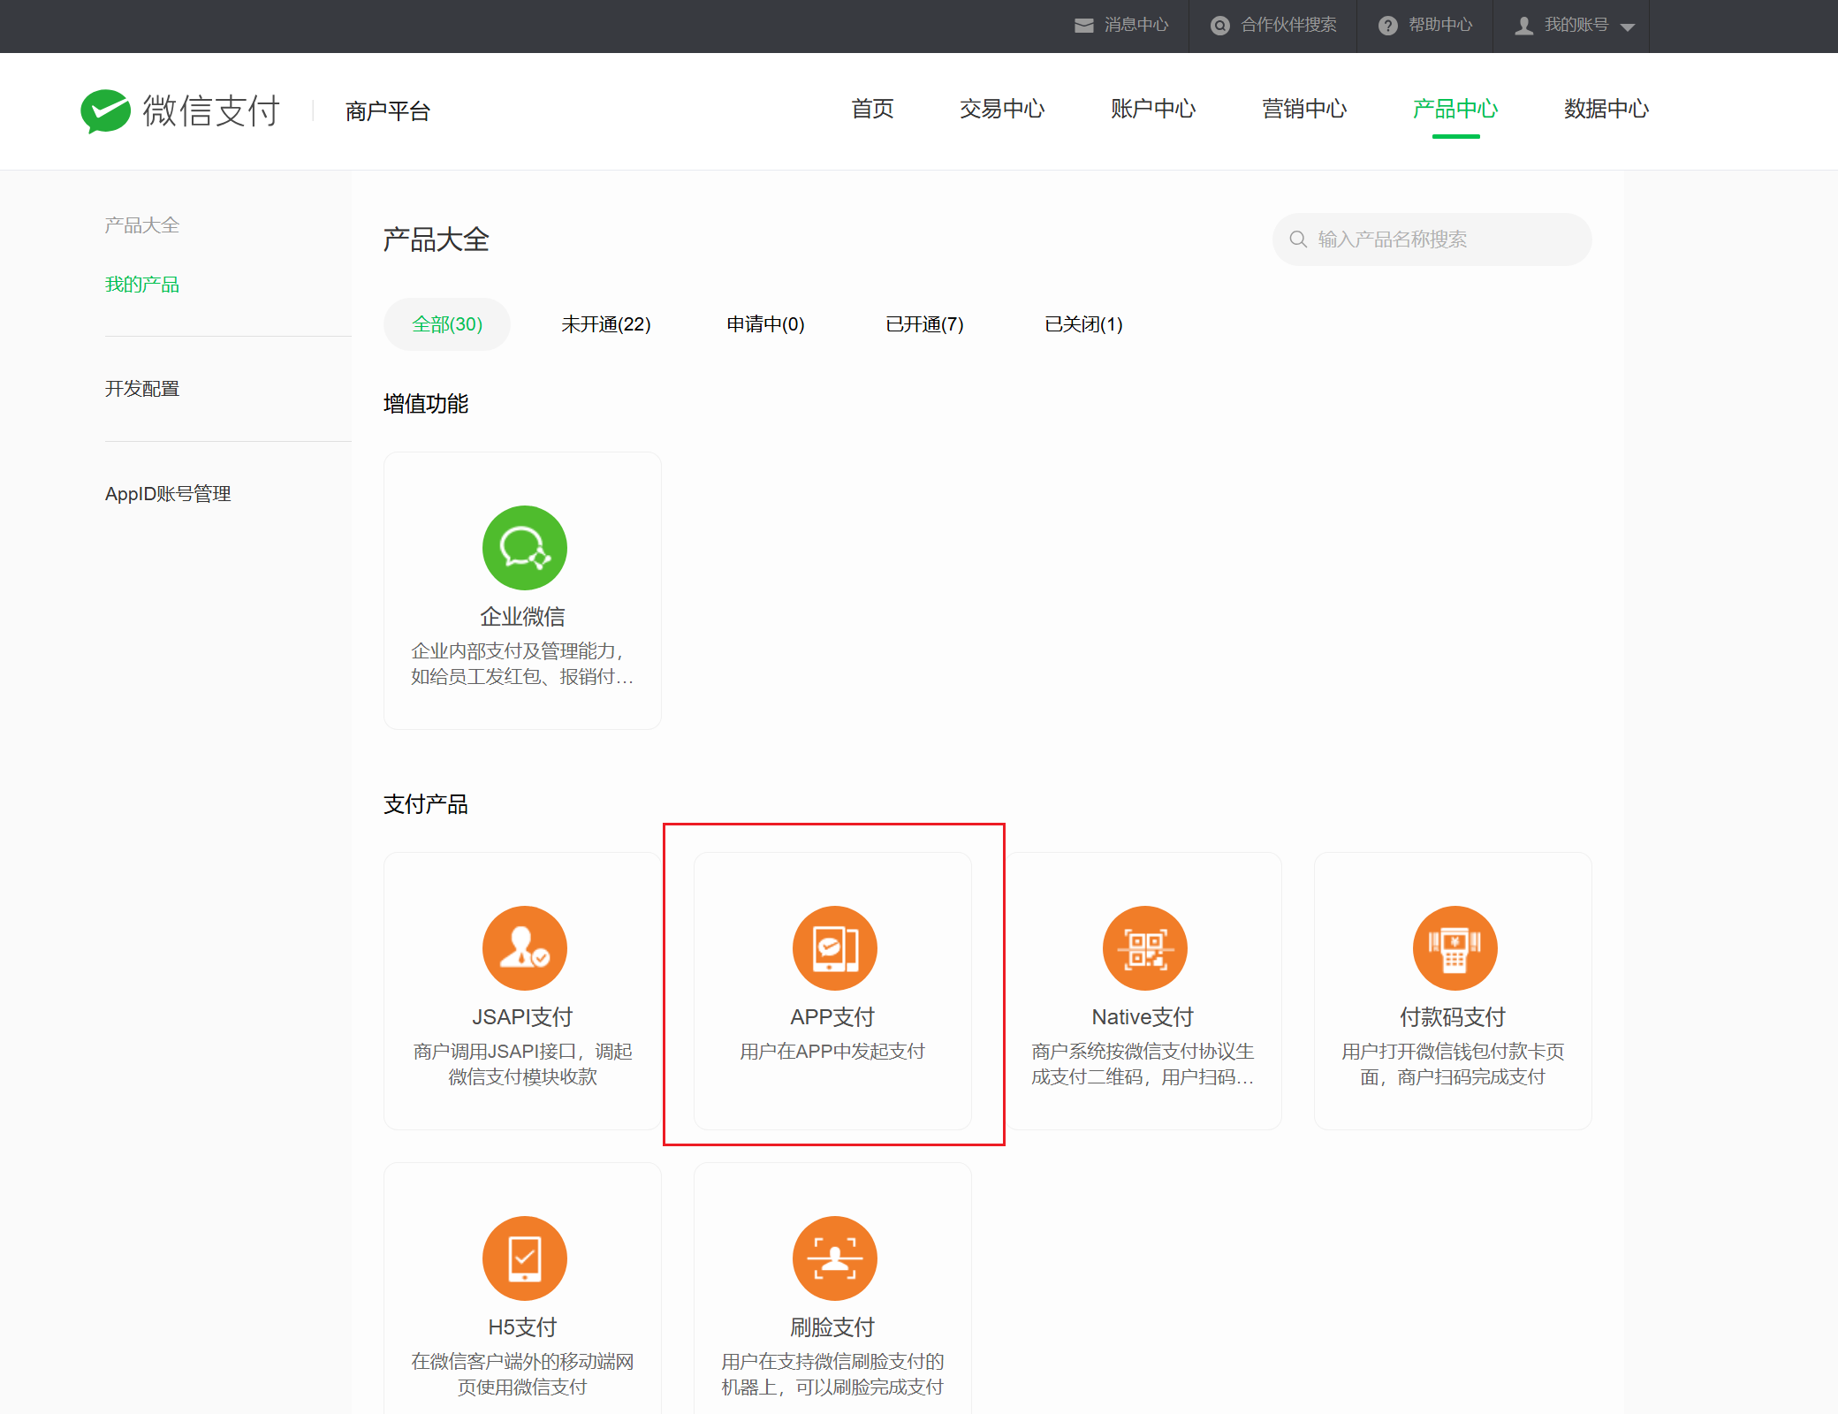This screenshot has height=1414, width=1838.
Task: Click the 产品大全 sidebar heading
Action: point(142,225)
